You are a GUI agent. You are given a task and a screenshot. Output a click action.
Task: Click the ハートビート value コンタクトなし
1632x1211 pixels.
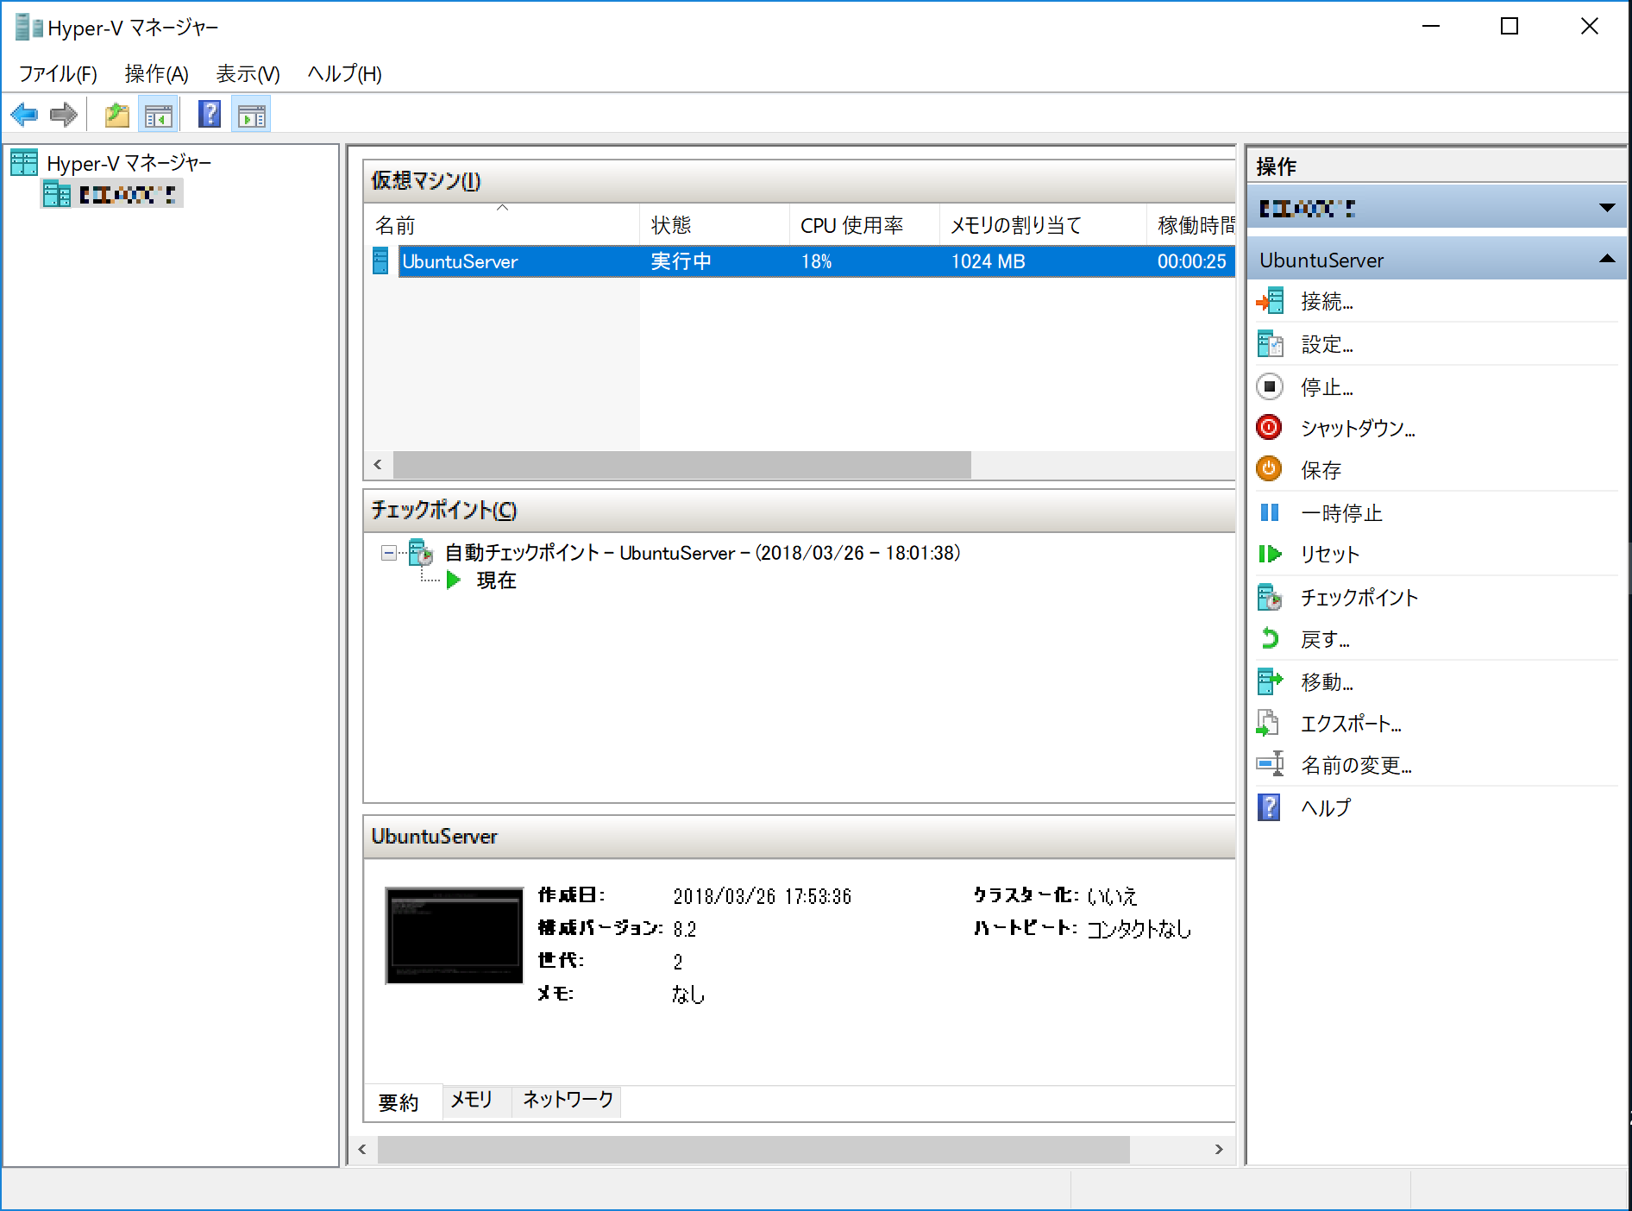1139,929
